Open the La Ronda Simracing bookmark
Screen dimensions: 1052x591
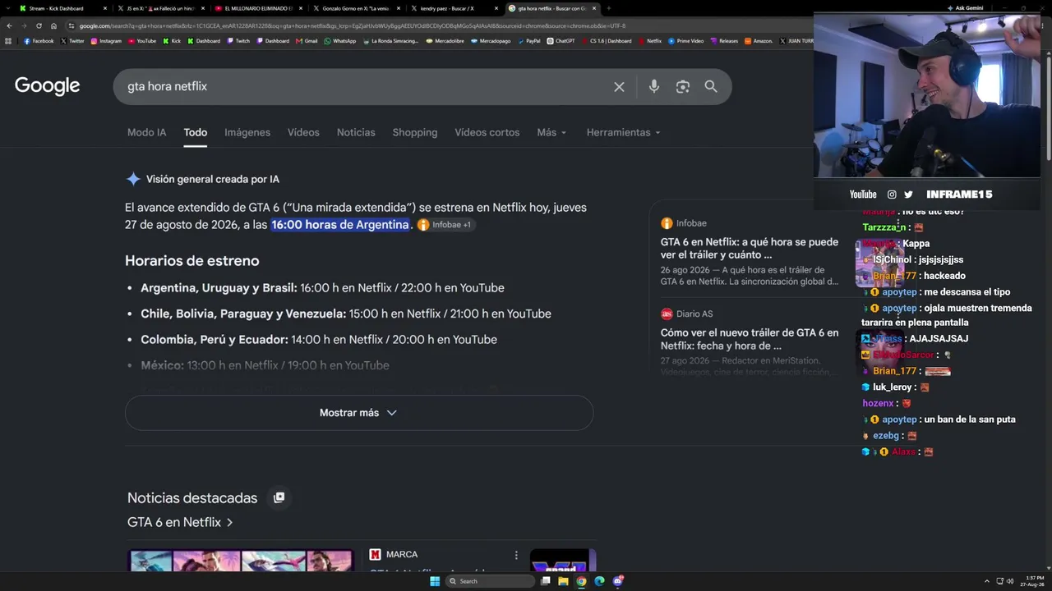[391, 41]
